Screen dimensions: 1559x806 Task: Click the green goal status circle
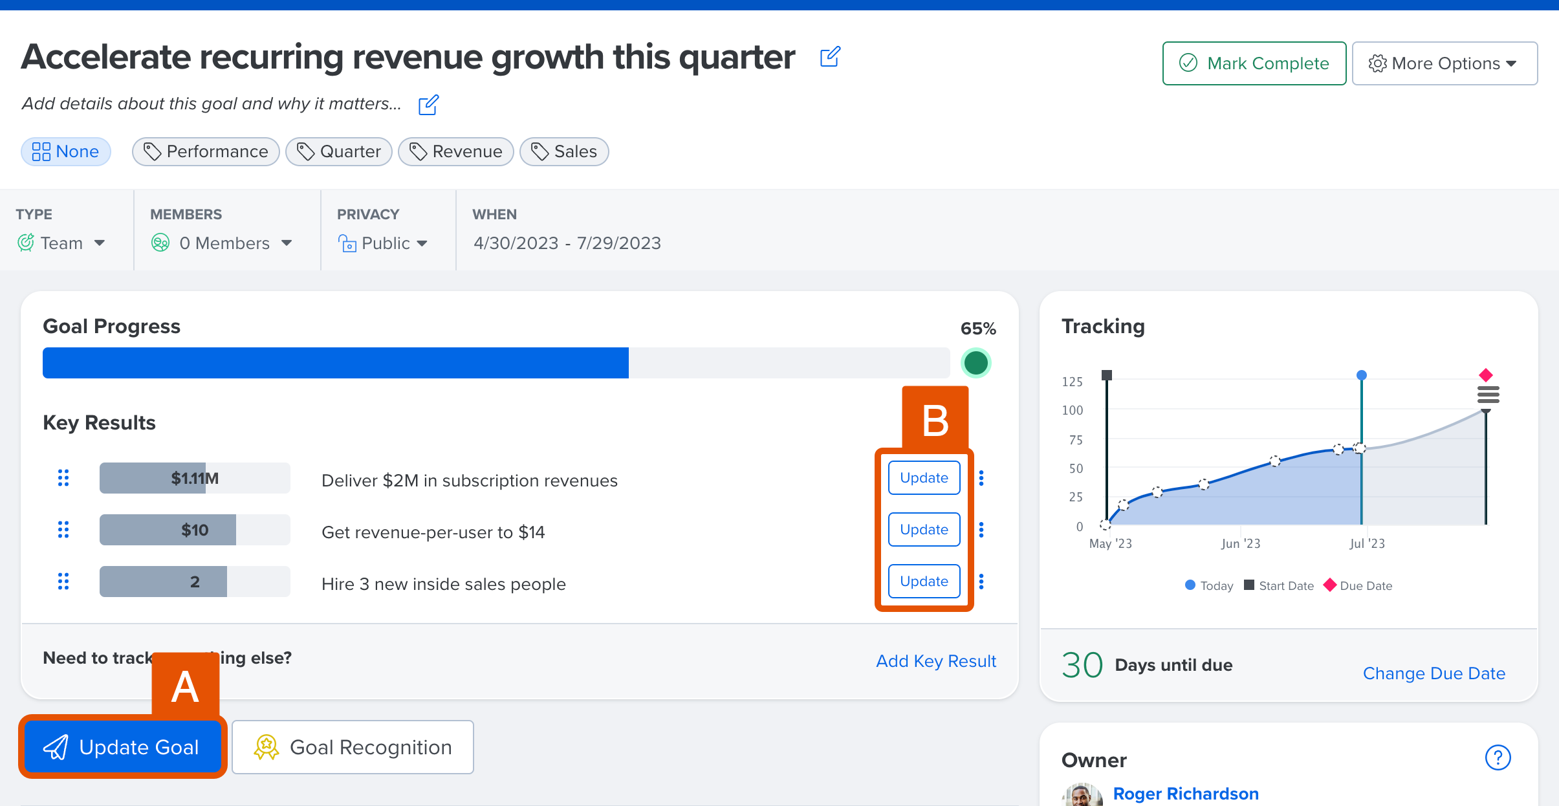click(976, 363)
